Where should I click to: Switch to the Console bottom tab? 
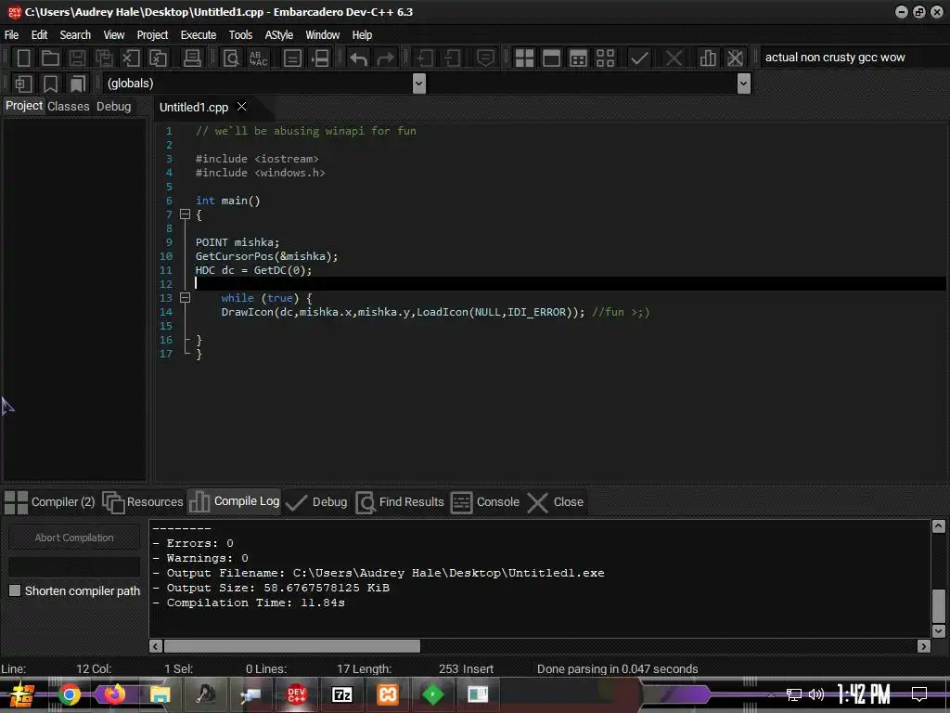point(485,502)
